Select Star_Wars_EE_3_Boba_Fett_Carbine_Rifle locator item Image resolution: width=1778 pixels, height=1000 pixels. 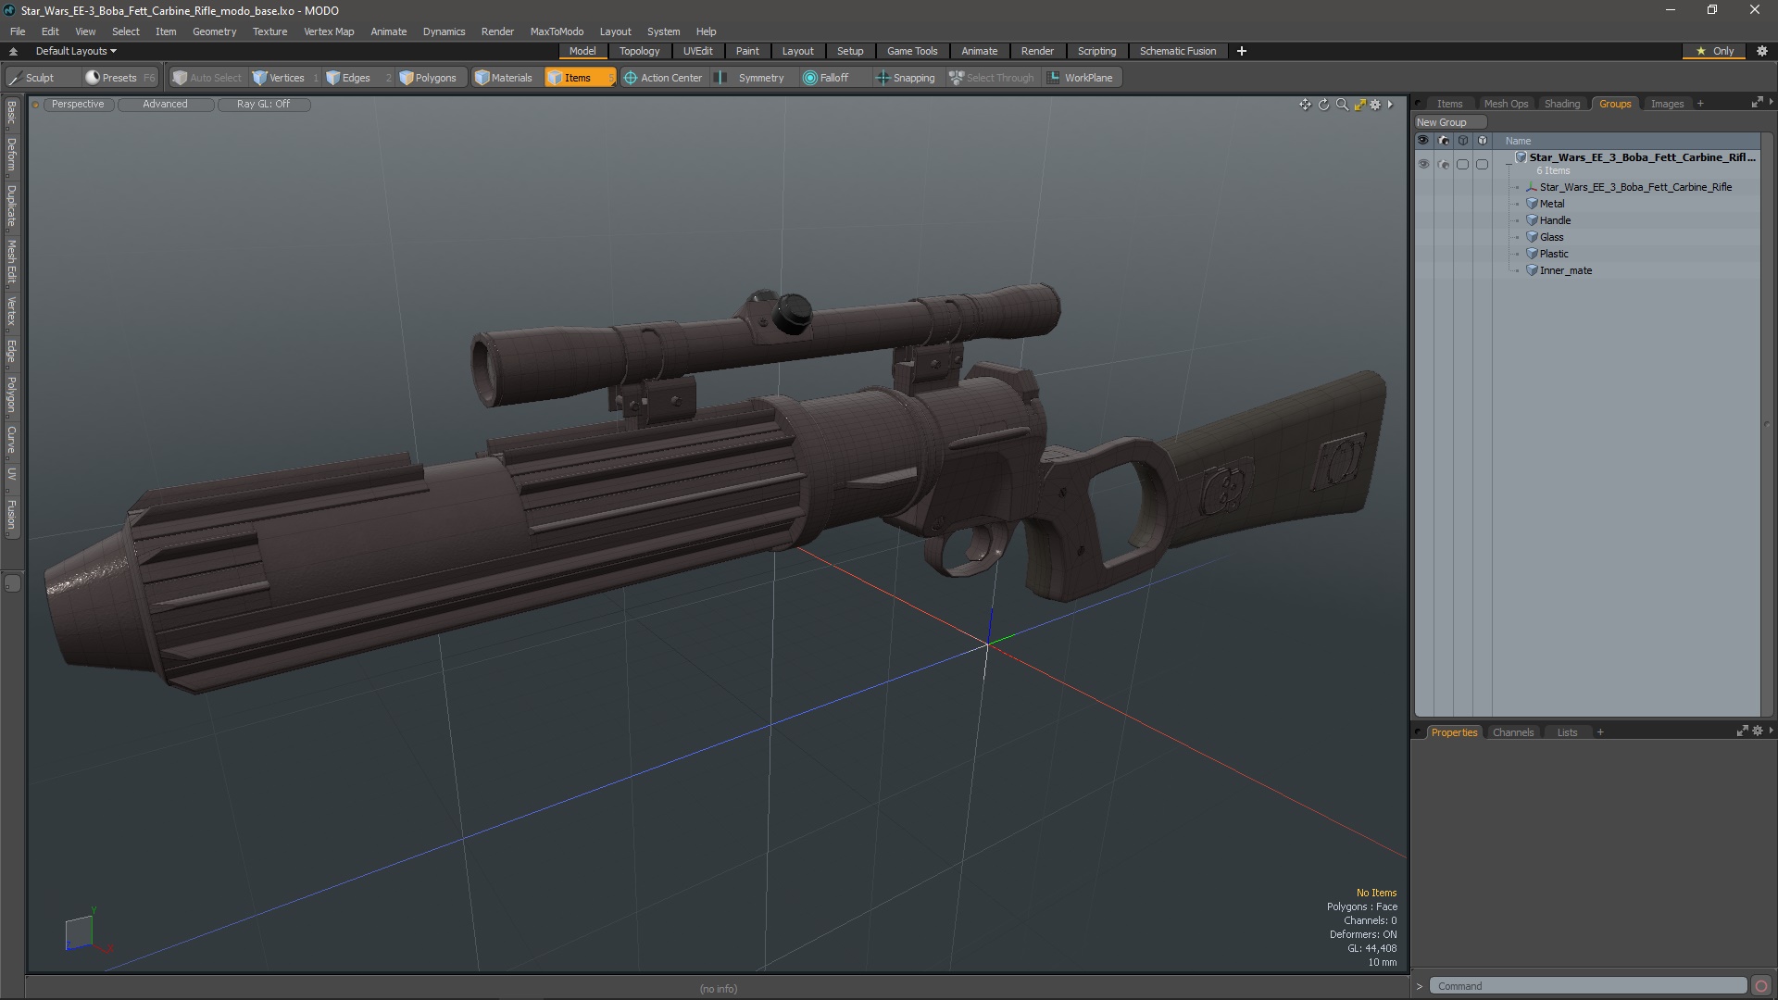pyautogui.click(x=1634, y=187)
